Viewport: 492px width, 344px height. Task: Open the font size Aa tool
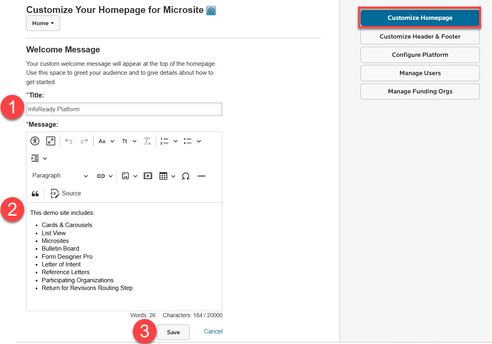coord(102,141)
